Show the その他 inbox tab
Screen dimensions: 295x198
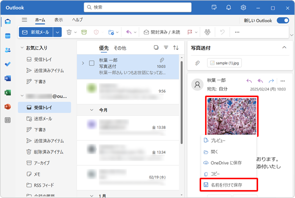pos(120,48)
